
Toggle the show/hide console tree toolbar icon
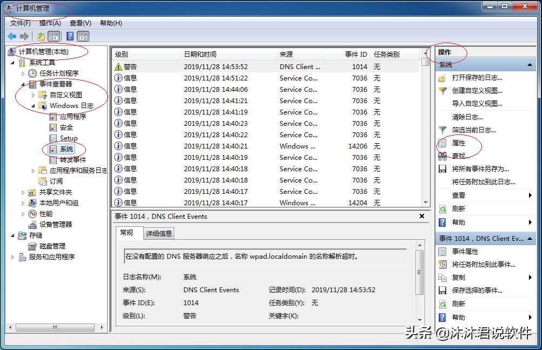click(54, 36)
